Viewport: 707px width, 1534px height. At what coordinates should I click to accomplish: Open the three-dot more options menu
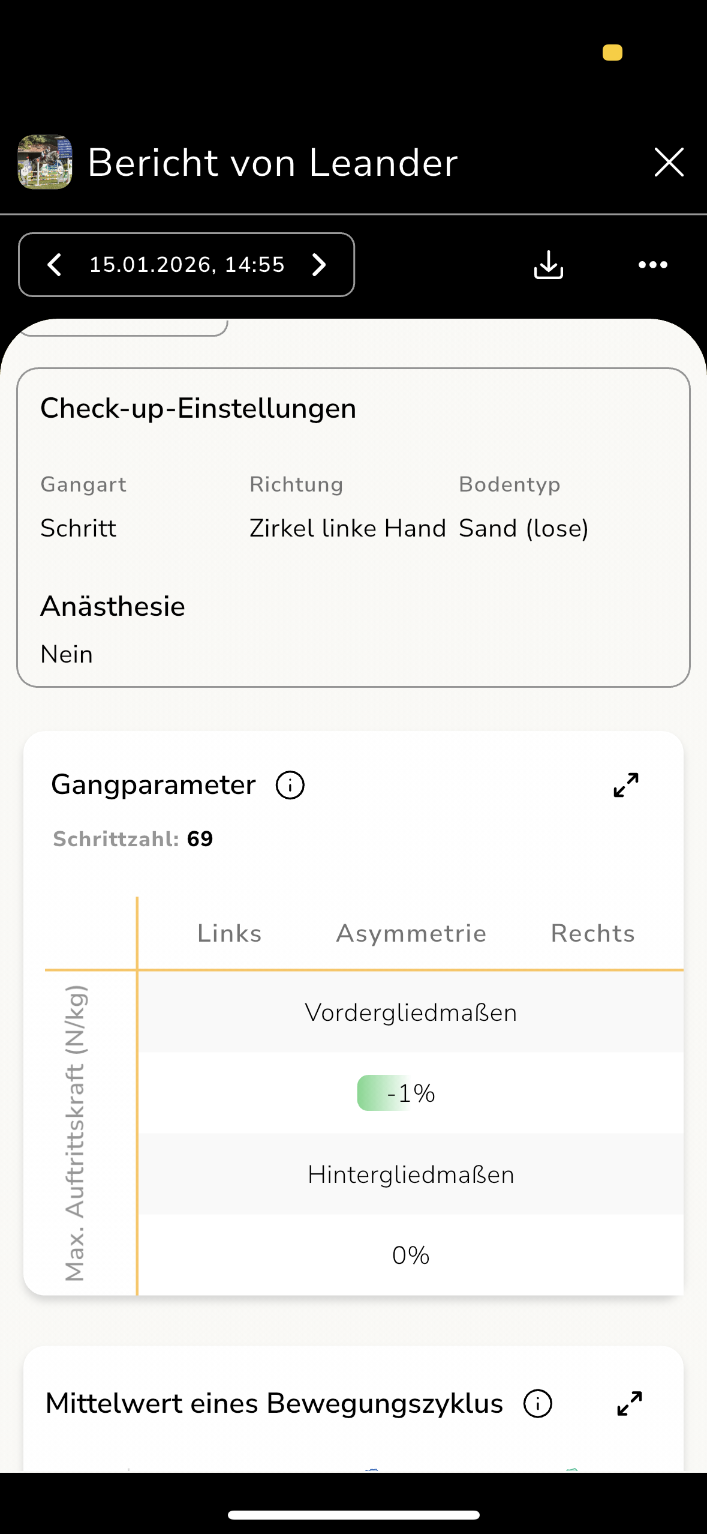pos(652,265)
